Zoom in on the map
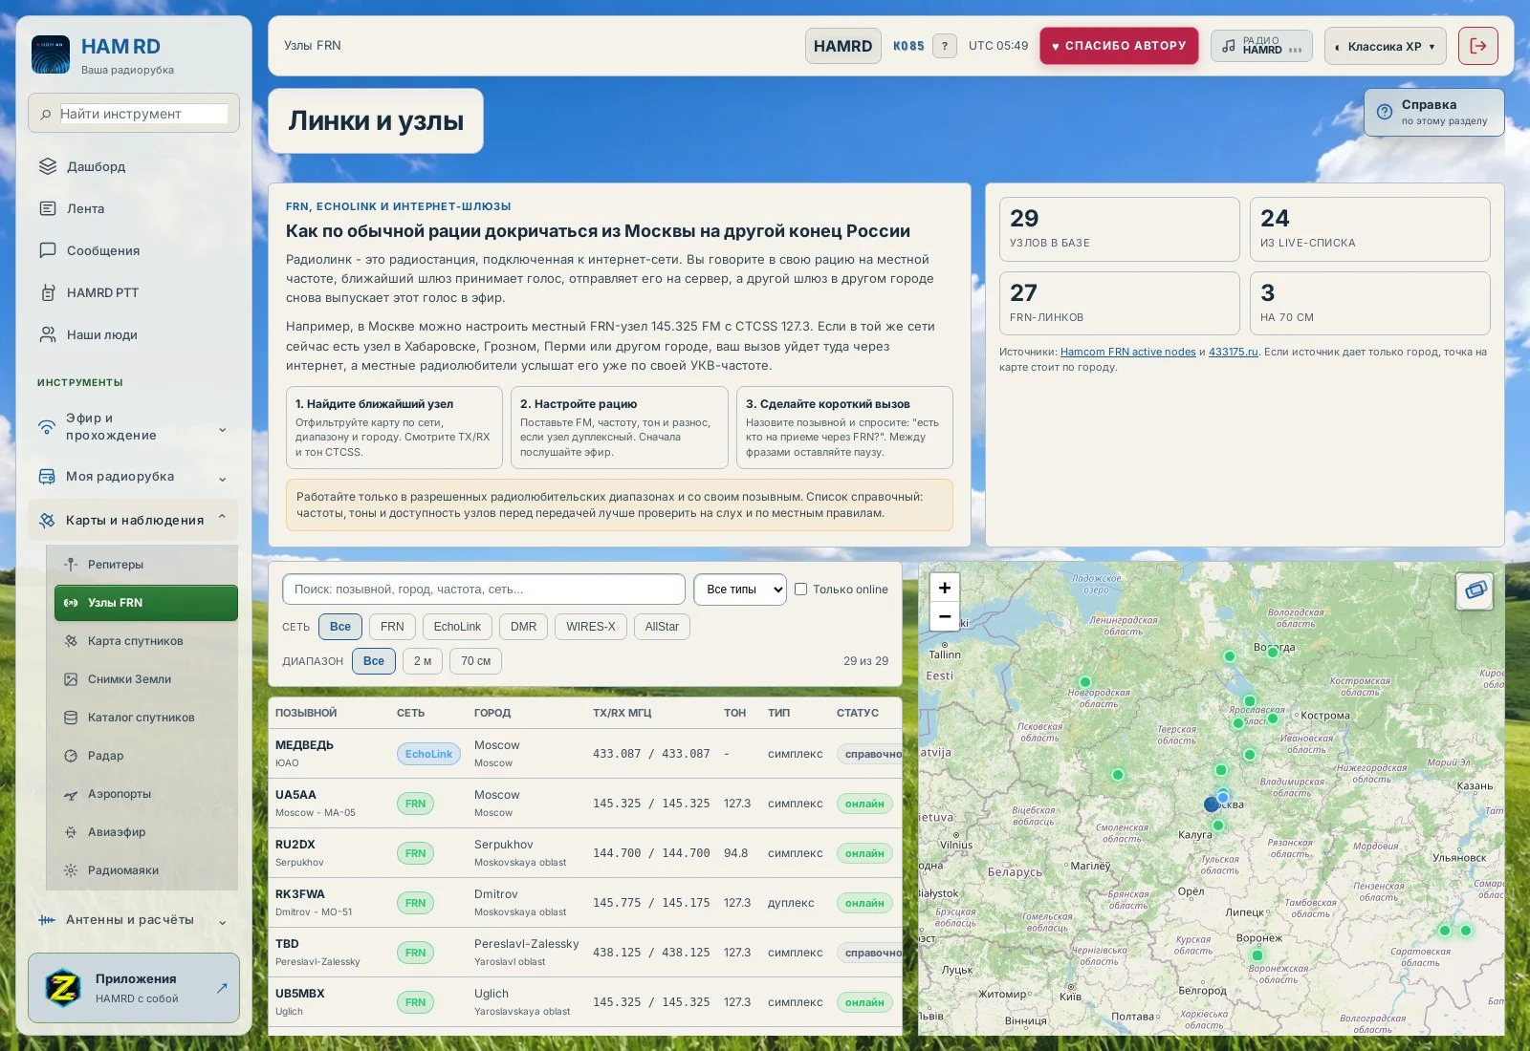The image size is (1530, 1051). 945,588
